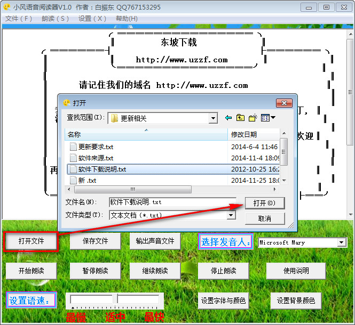This screenshot has width=355, height=325.
Task: Click 打开(O) button in dialog
Action: [265, 203]
